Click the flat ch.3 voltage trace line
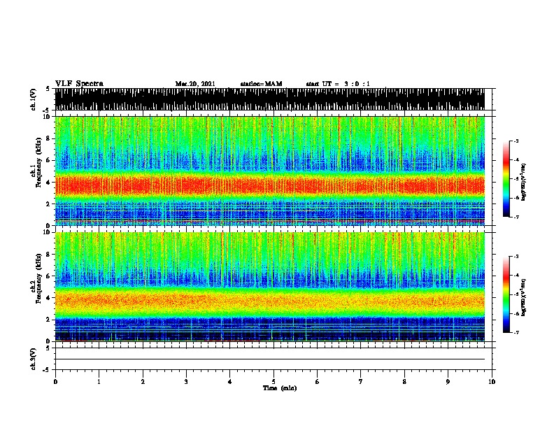554x428 pixels. click(270, 359)
